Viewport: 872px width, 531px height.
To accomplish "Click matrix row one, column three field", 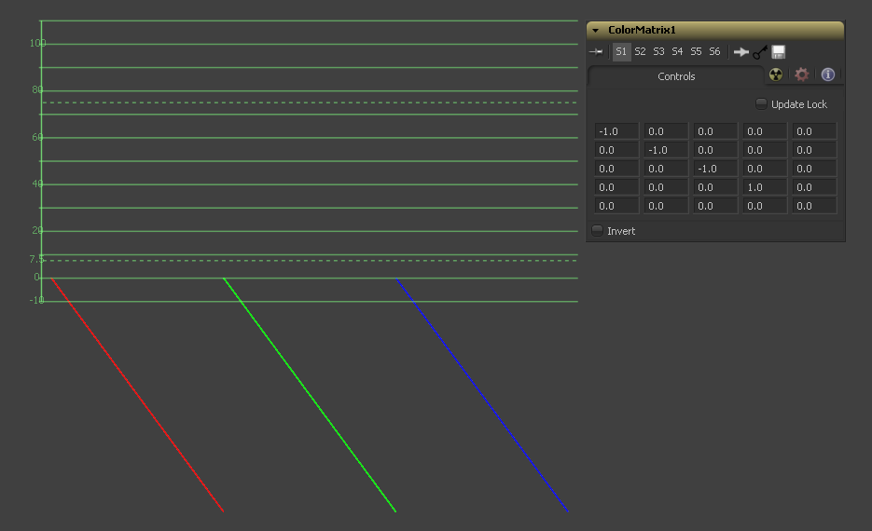I will click(x=715, y=131).
